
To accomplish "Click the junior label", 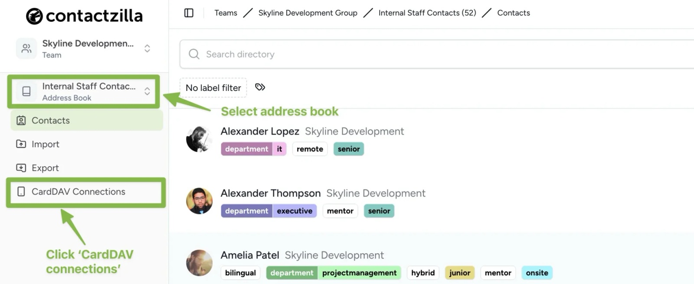I will click(x=460, y=273).
